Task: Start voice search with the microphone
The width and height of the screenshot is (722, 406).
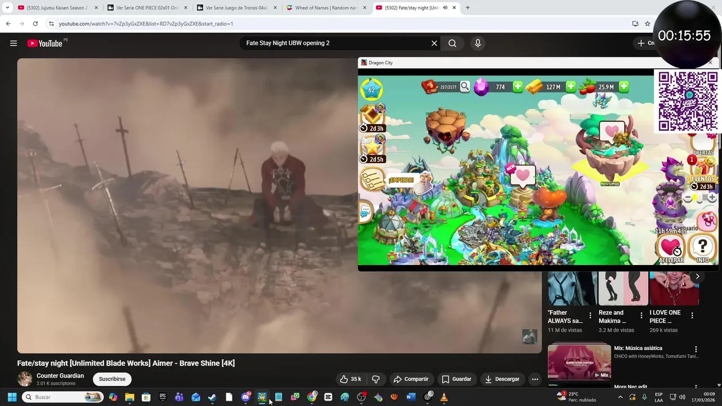Action: [x=478, y=43]
